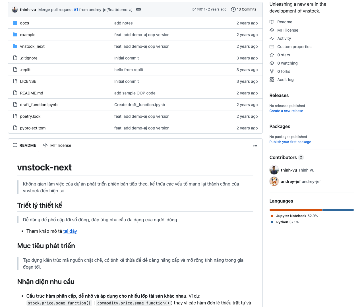Screen dimensions: 362x307
Task: Click the forks icon in sidebar
Action: coord(272,71)
